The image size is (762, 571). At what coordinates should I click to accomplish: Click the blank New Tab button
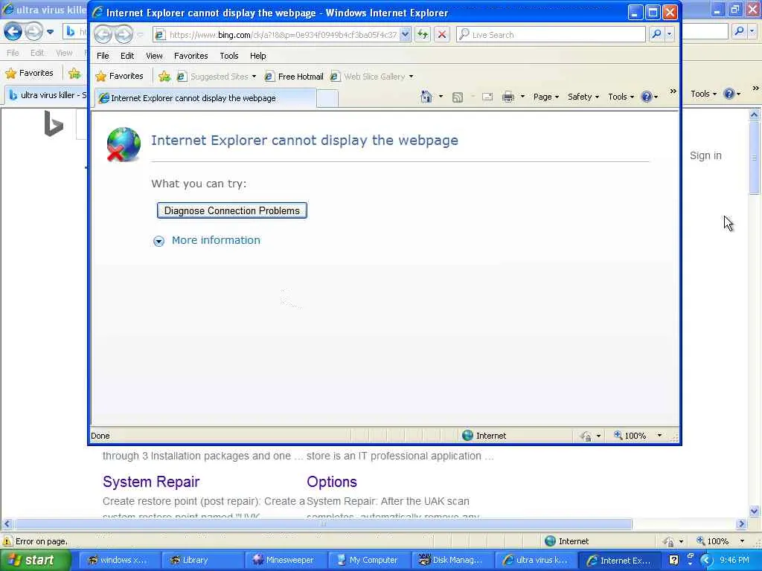click(327, 99)
